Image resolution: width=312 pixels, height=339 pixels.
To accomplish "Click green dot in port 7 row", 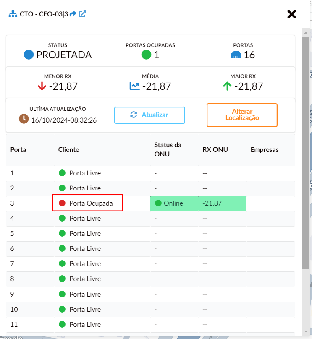I will [62, 264].
